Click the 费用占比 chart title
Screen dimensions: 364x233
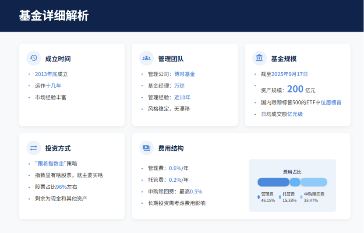click(x=292, y=172)
